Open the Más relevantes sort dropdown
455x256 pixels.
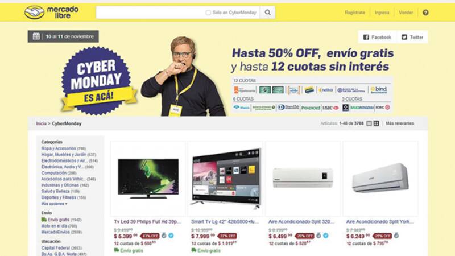pyautogui.click(x=400, y=123)
